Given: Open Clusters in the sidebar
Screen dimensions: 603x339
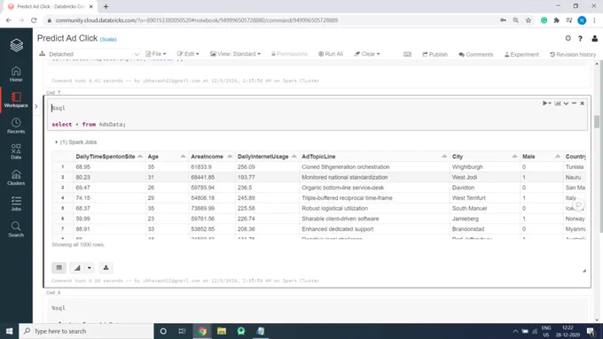Looking at the screenshot, I should (16, 177).
